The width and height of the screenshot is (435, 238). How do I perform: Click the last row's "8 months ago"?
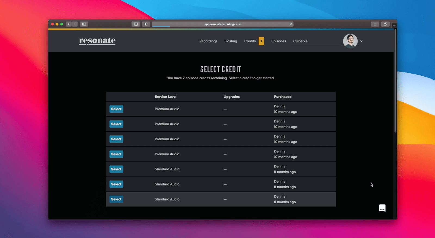coord(285,202)
